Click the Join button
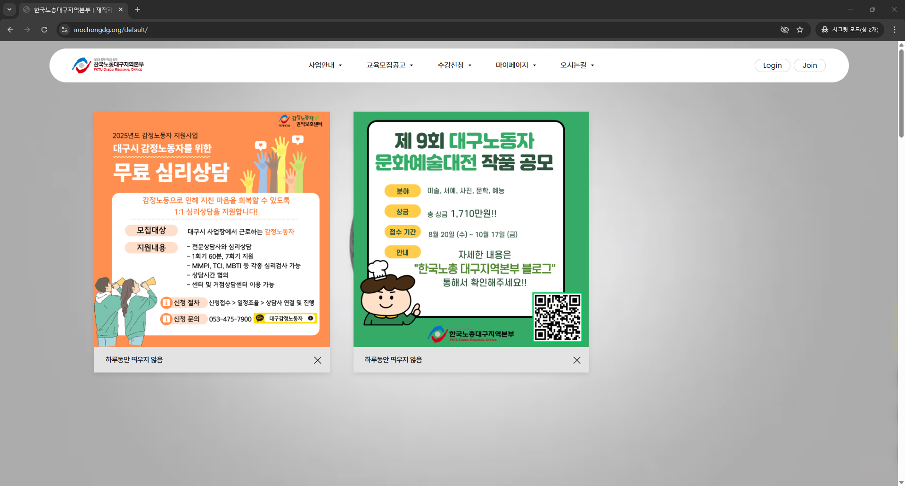The image size is (905, 486). pyautogui.click(x=809, y=65)
